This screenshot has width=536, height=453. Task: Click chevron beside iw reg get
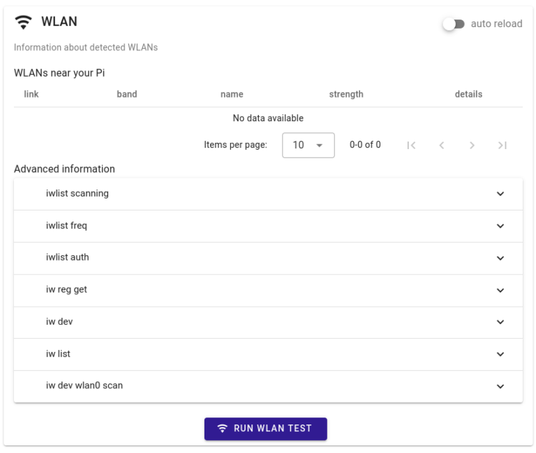pyautogui.click(x=500, y=290)
